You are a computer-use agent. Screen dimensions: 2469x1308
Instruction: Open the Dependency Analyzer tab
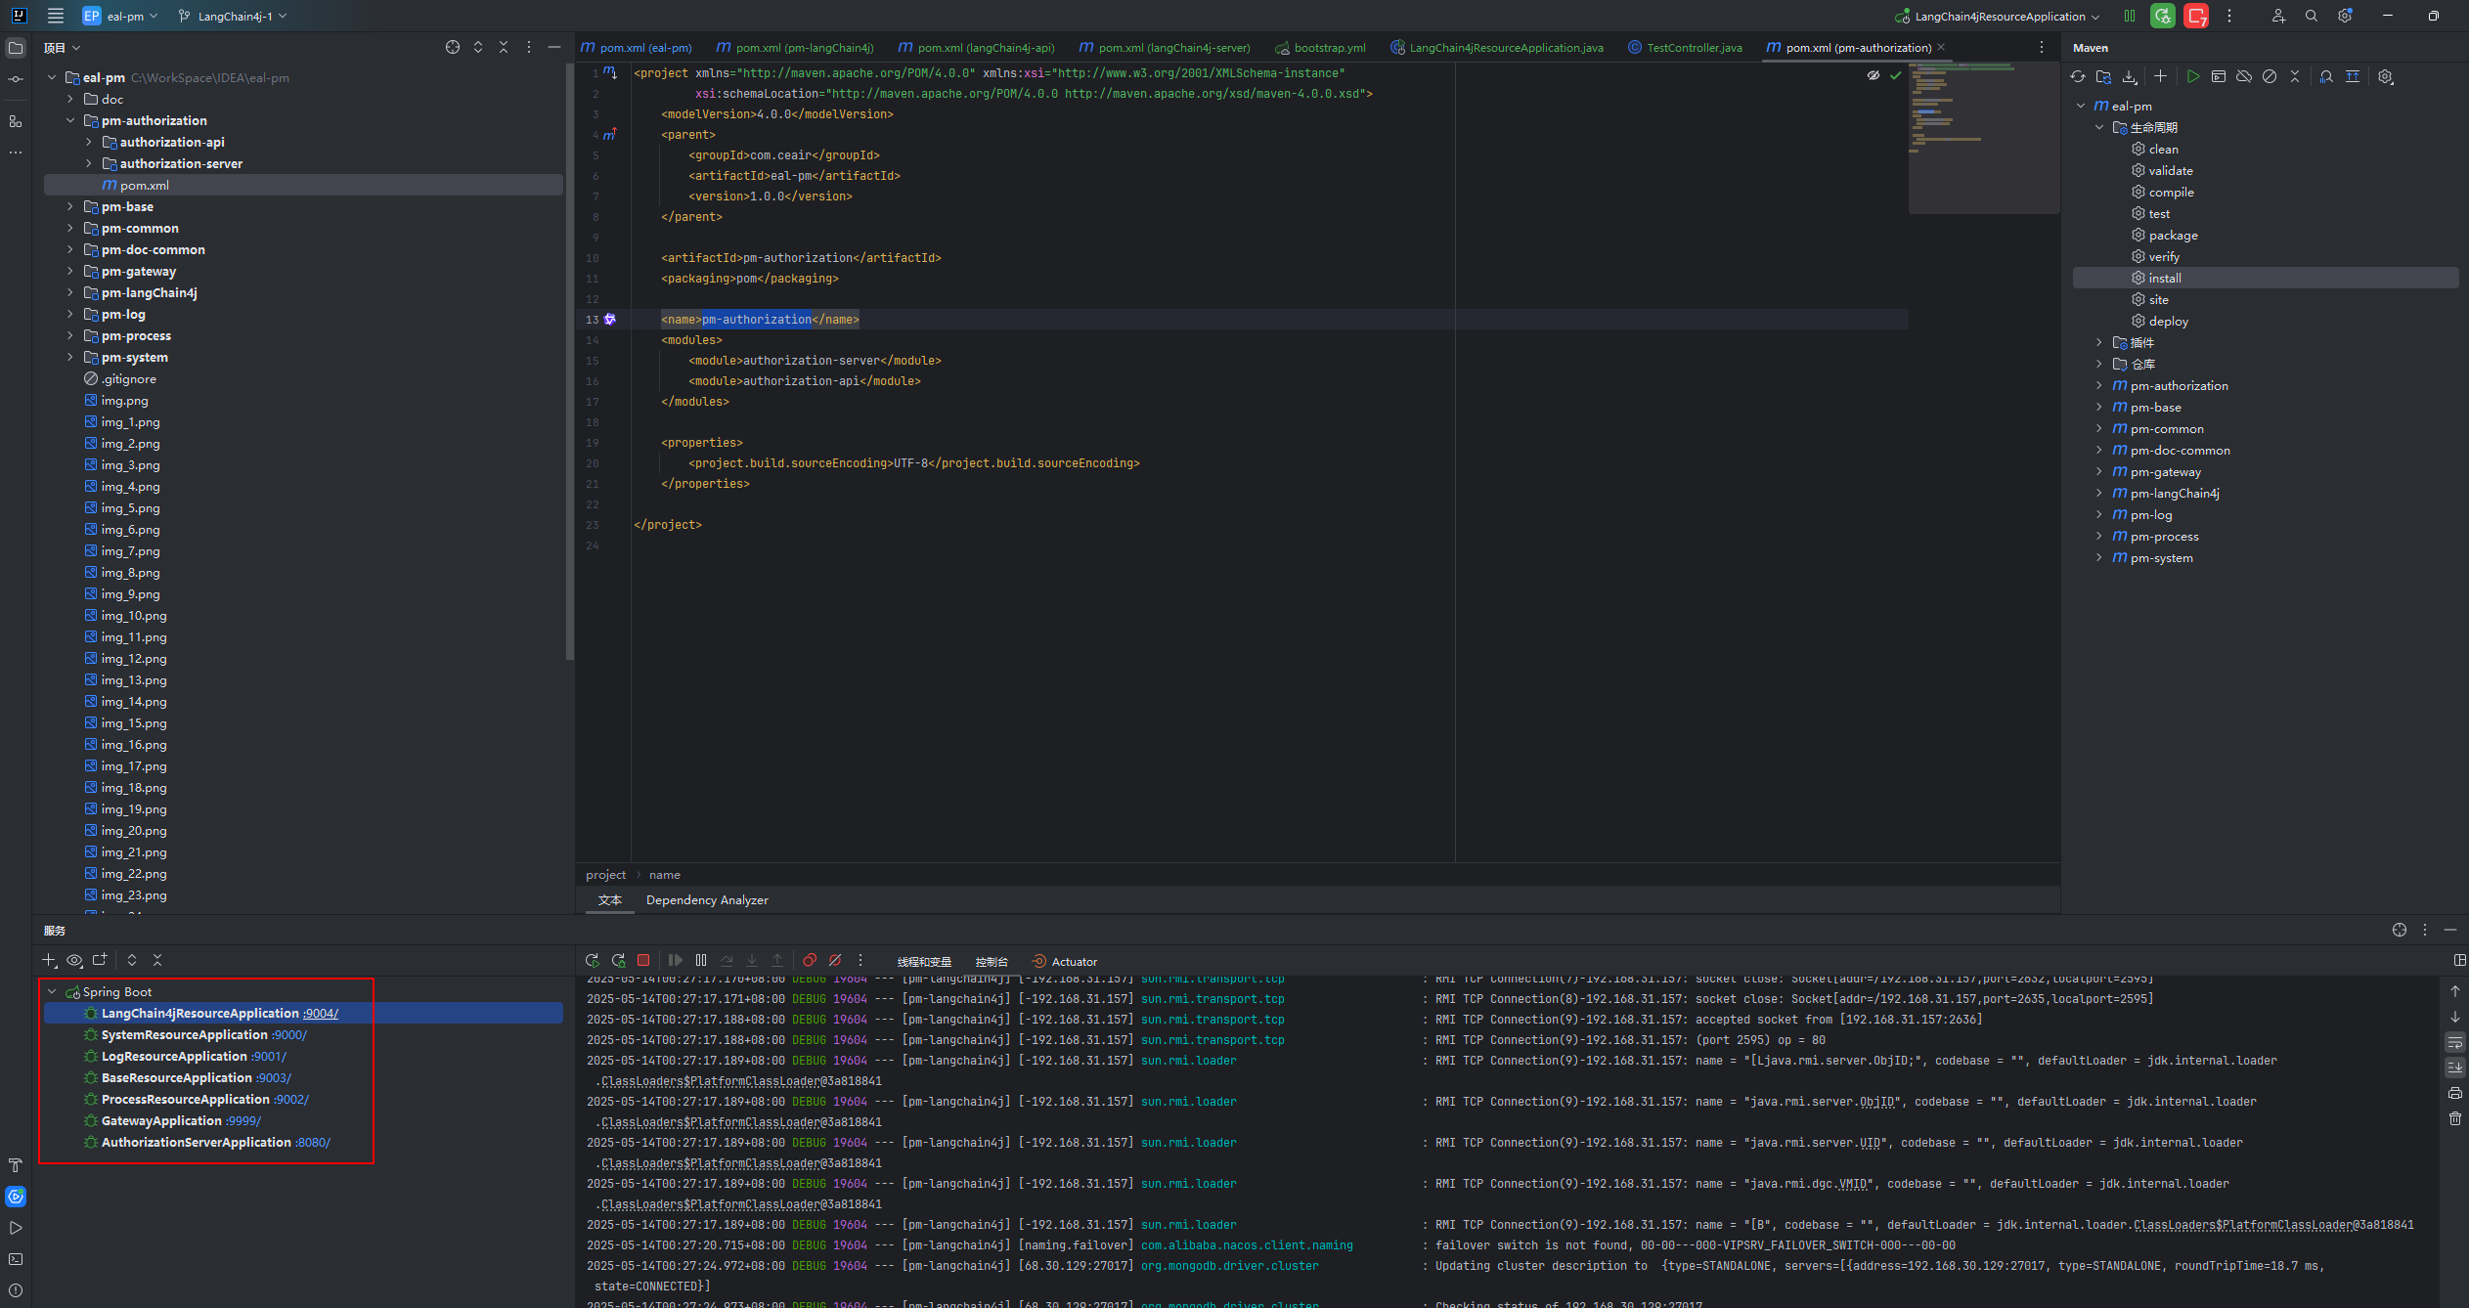click(707, 900)
